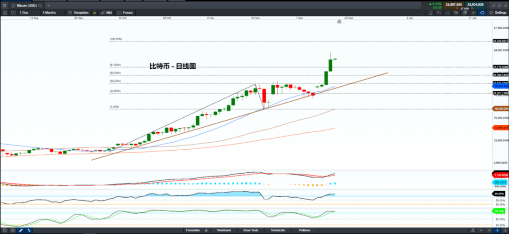Click the sell price 22,897.925 button

(x=454, y=5)
